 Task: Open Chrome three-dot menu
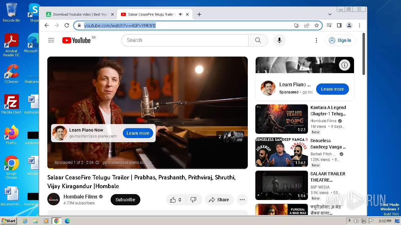pyautogui.click(x=359, y=25)
